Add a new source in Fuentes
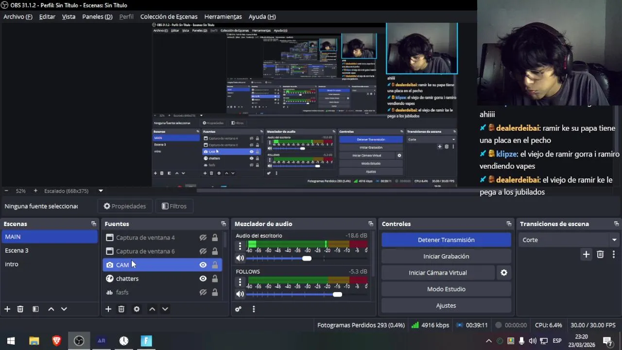 coord(108,309)
